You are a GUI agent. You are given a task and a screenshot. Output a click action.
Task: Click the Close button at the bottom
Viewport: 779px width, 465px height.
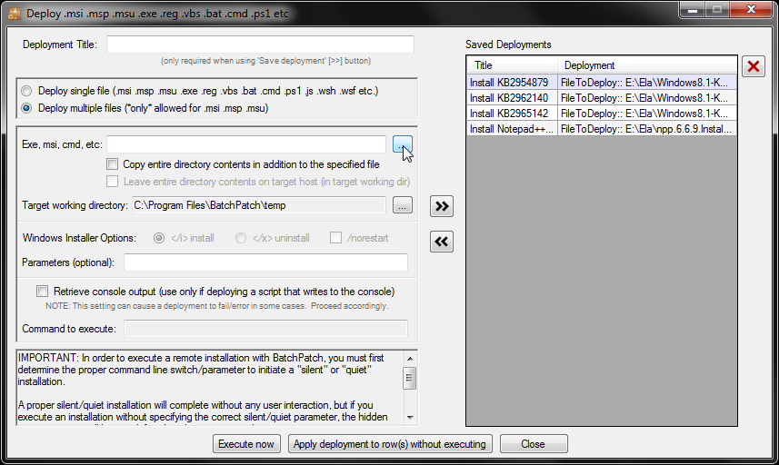(x=534, y=444)
